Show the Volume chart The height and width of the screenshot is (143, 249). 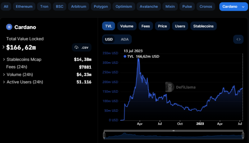127,26
